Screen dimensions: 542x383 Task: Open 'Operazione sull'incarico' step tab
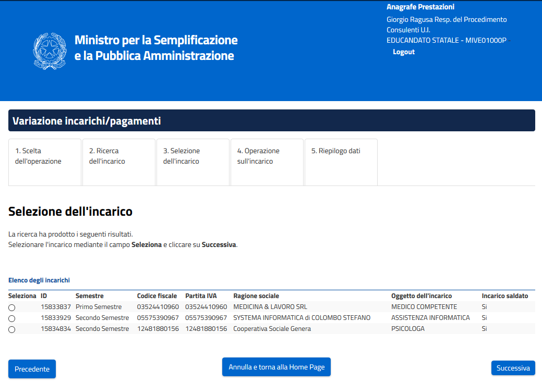(x=267, y=162)
